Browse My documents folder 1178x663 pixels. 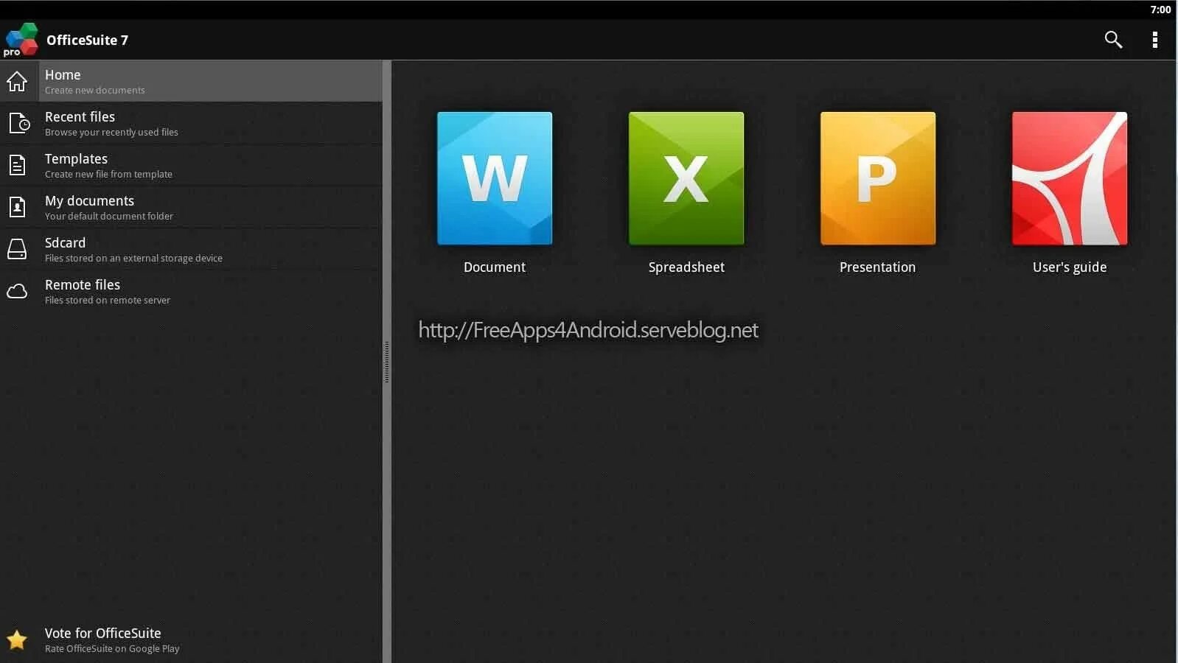pos(191,207)
